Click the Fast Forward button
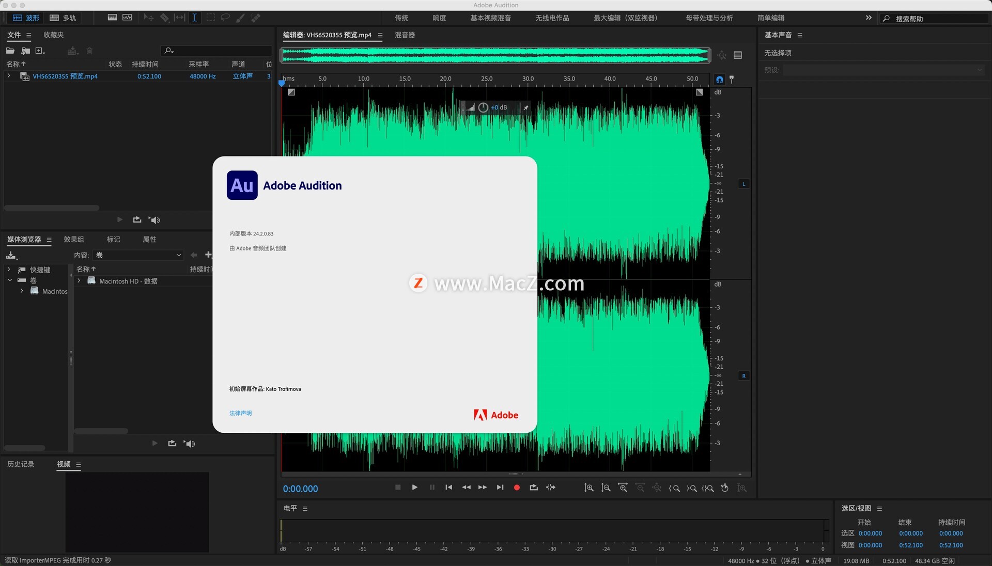The height and width of the screenshot is (566, 992). point(483,487)
